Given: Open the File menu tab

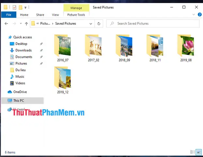Looking at the screenshot, I should click(x=9, y=15).
